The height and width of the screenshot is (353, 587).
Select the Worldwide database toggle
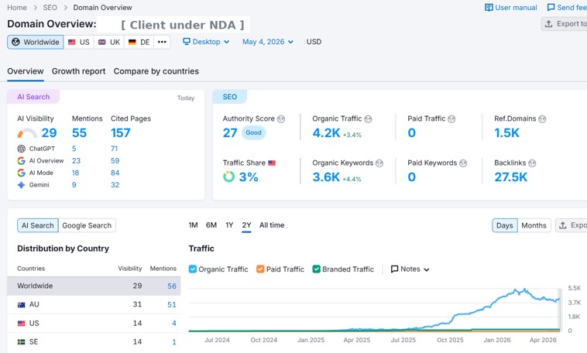click(36, 42)
